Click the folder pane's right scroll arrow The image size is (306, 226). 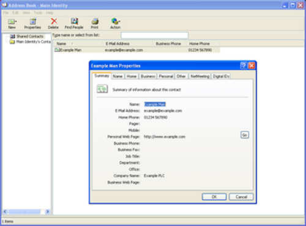click(48, 211)
